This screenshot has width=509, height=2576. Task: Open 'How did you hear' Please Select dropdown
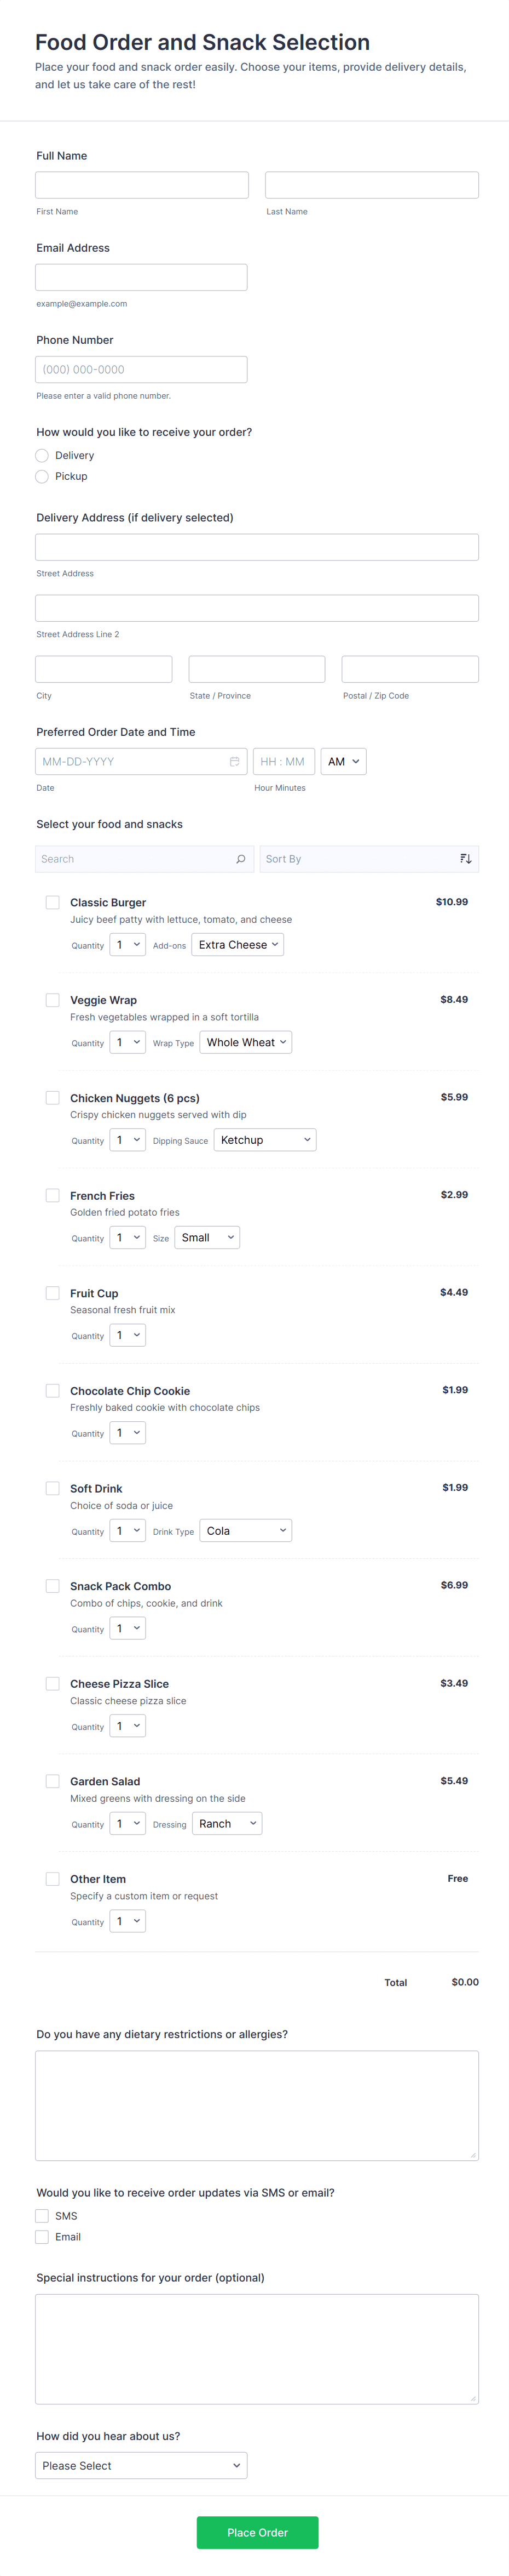141,2466
